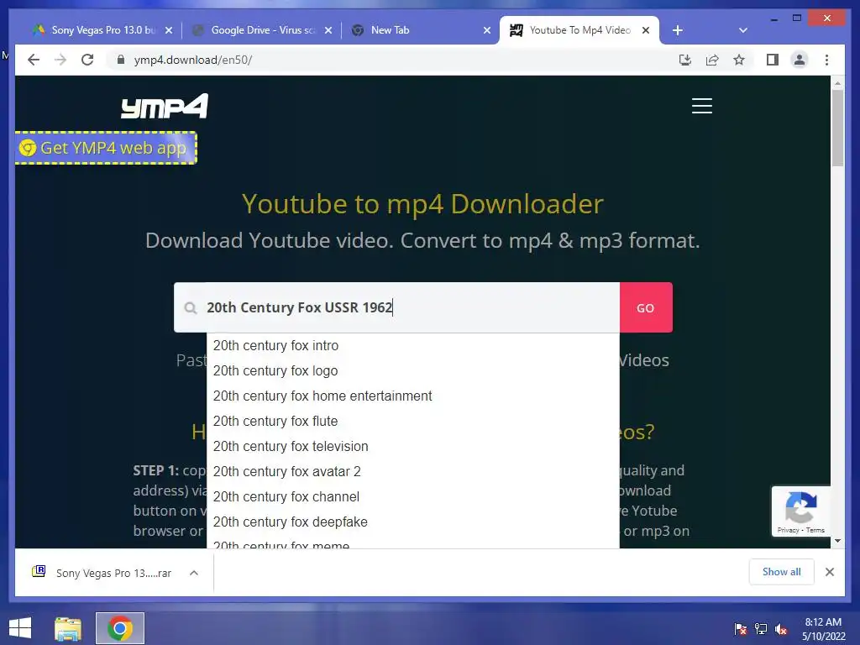Open the Sony Vegas rar download options arrow
Screen dimensions: 860x645
pyautogui.click(x=194, y=573)
